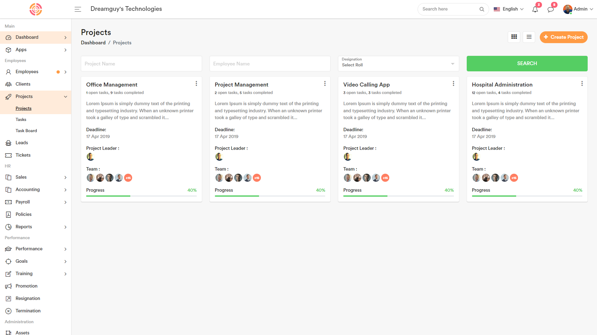This screenshot has height=335, width=597.
Task: Click the Project Management progress bar
Action: tap(270, 196)
